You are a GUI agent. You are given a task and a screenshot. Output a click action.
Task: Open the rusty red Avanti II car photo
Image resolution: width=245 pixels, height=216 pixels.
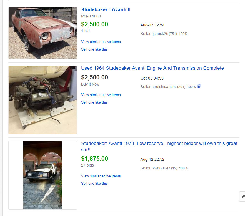coord(42,33)
